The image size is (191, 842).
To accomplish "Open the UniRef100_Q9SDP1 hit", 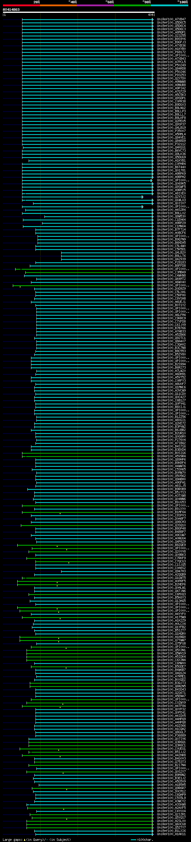I will 171,98.
